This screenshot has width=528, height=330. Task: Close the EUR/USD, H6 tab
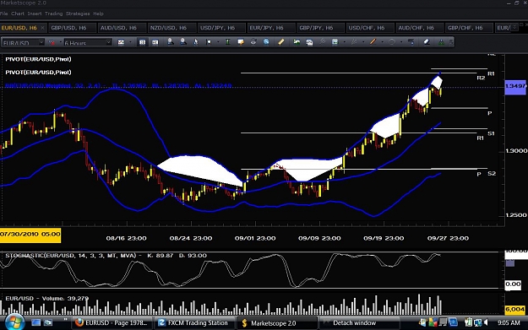tap(42, 28)
